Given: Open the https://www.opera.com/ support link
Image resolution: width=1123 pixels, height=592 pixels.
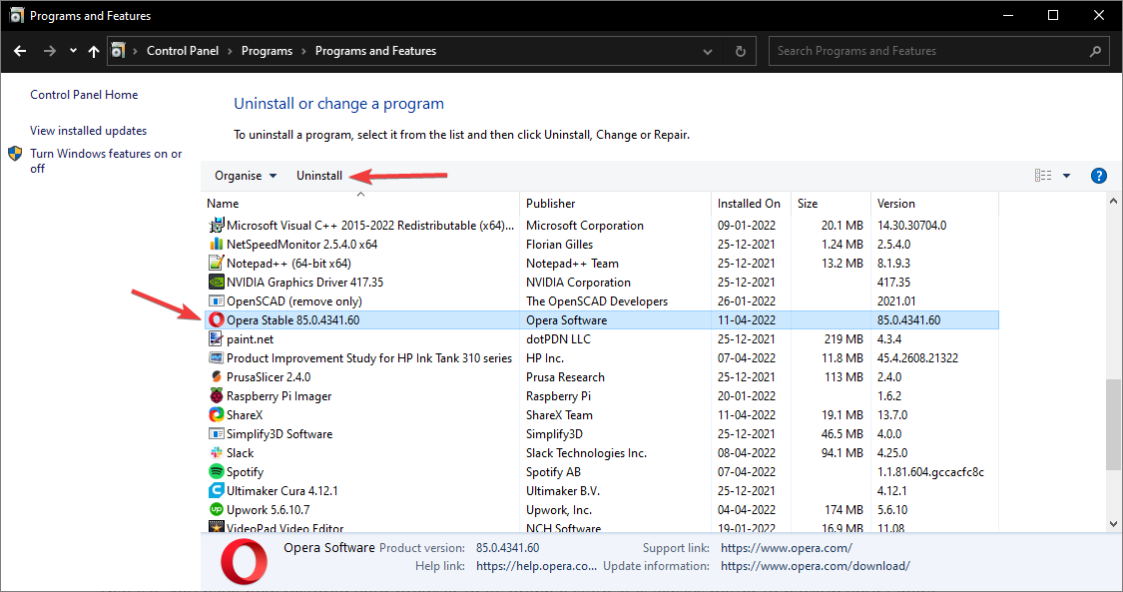Looking at the screenshot, I should tap(787, 548).
